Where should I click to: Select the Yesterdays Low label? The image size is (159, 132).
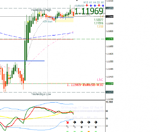pyautogui.click(x=41, y=94)
